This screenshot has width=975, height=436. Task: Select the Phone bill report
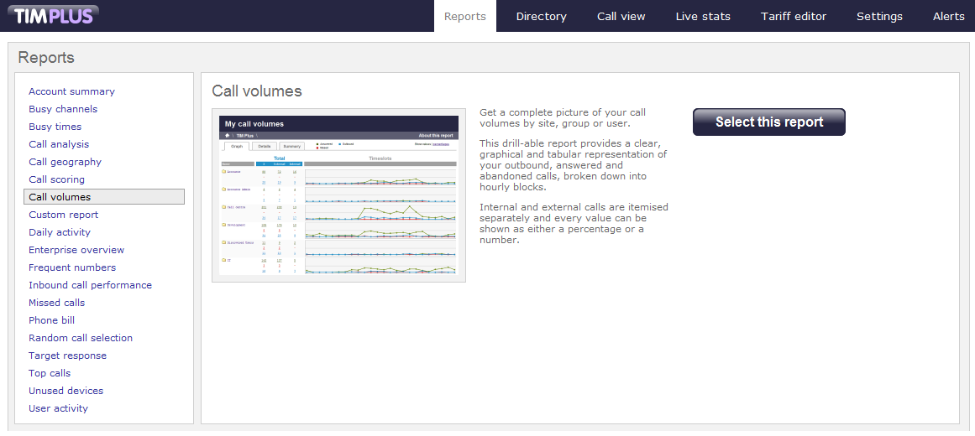coord(51,320)
